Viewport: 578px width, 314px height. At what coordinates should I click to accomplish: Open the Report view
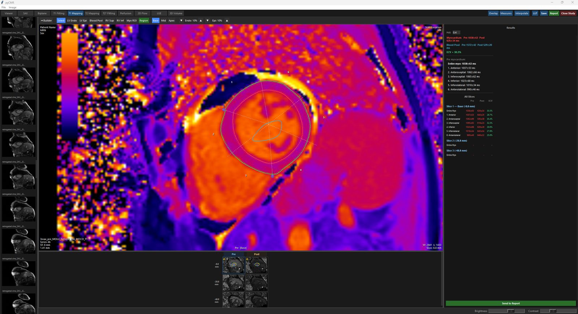pos(554,13)
